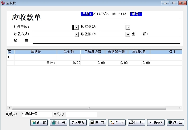Viewport: 188px width, 130px height.
Task: Click the 合计 total label cell
Action: pyautogui.click(x=36, y=63)
